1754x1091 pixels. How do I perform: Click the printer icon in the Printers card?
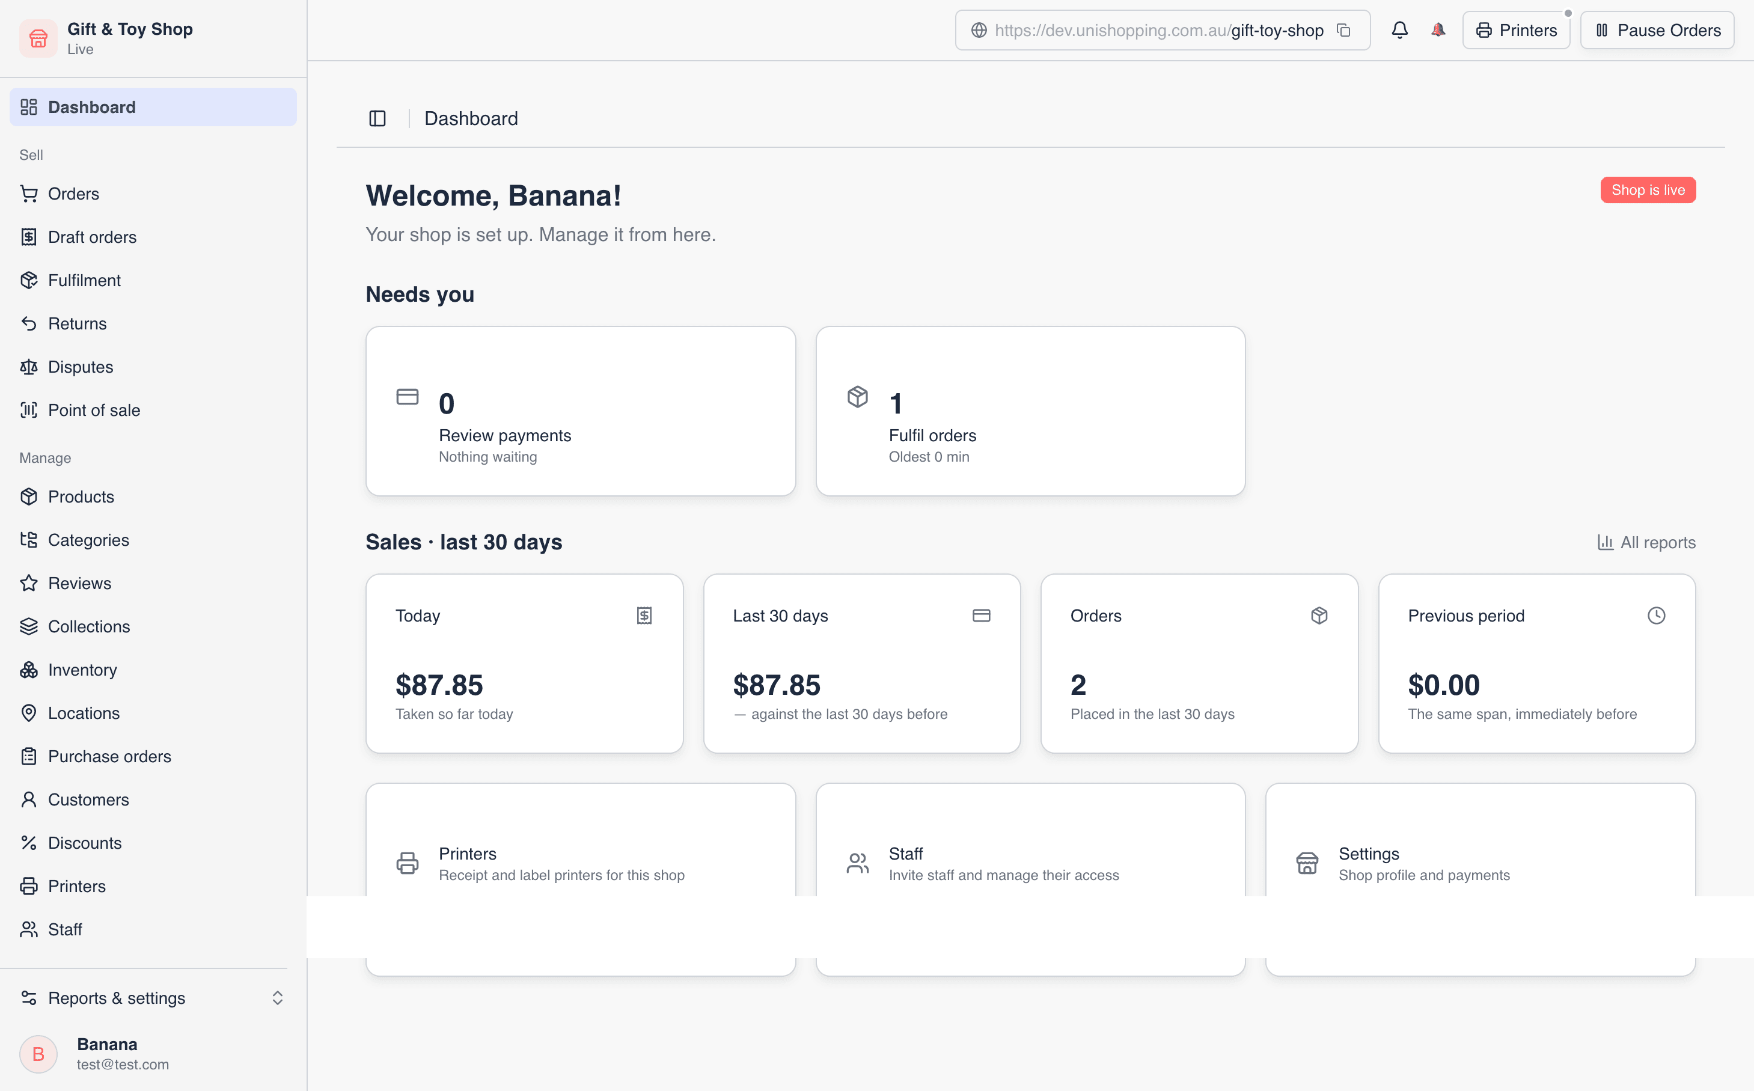click(x=408, y=863)
